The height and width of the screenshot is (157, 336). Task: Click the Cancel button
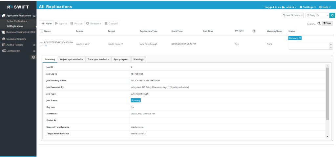[x=111, y=23]
